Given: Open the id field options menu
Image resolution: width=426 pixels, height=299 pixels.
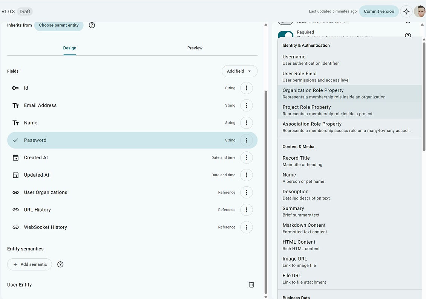Looking at the screenshot, I should tap(247, 88).
